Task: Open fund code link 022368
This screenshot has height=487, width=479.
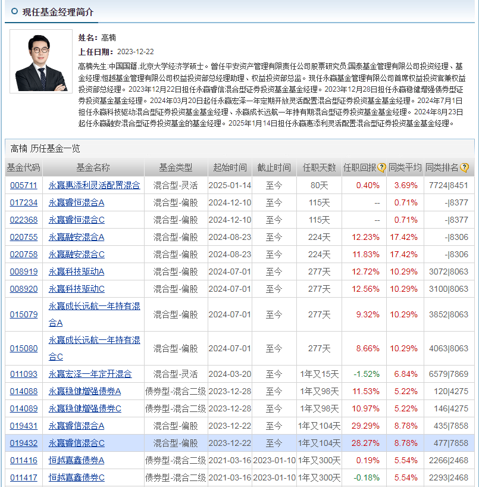Action: click(x=24, y=220)
